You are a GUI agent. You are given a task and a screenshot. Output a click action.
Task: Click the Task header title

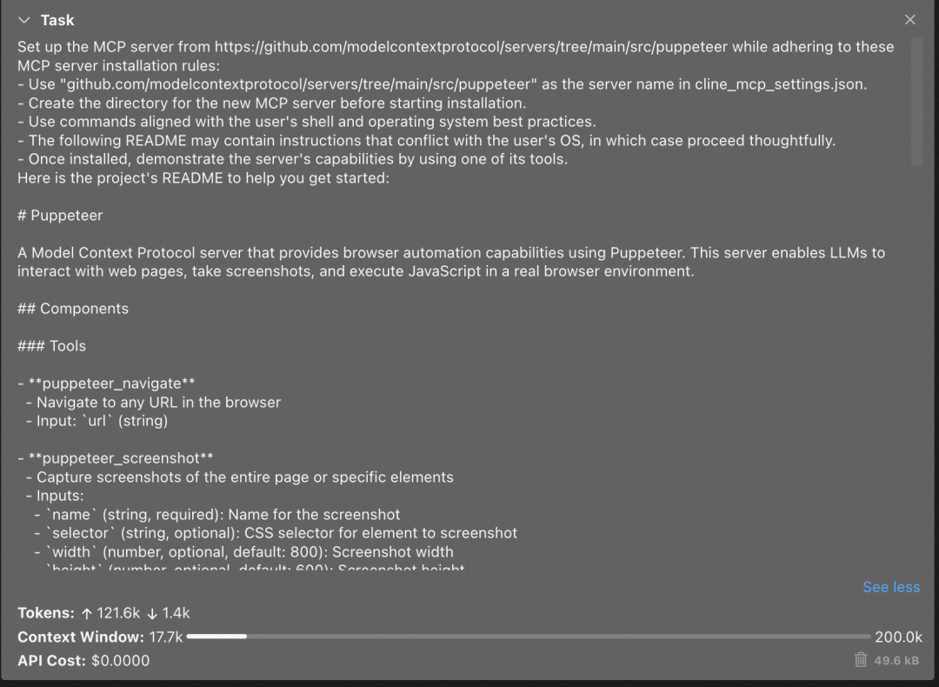pyautogui.click(x=57, y=20)
